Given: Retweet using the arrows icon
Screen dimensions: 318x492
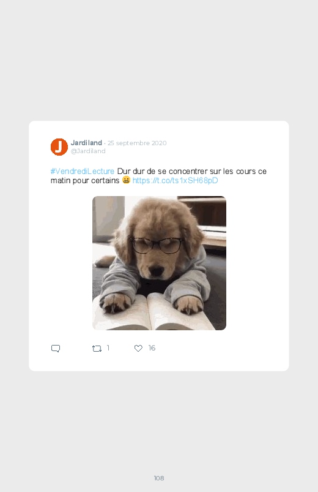Looking at the screenshot, I should click(97, 348).
